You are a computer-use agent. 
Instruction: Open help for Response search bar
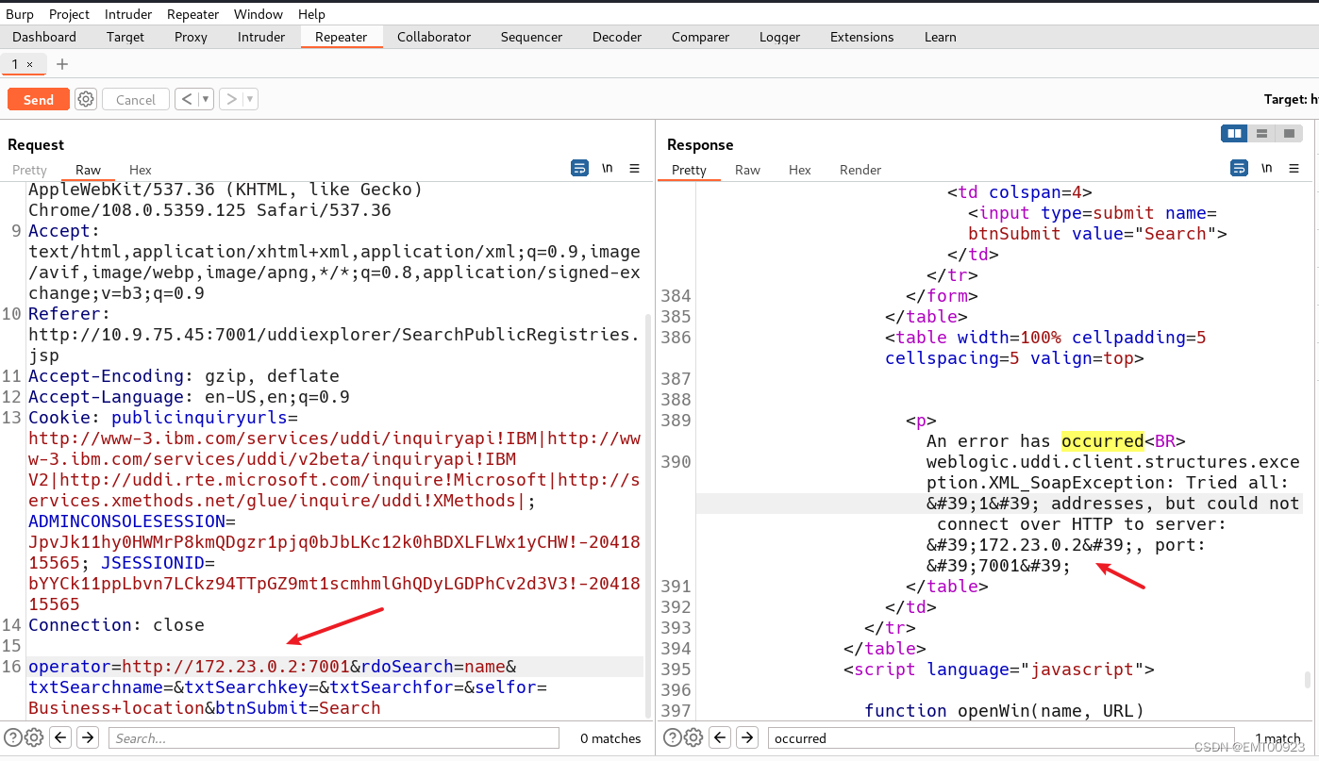[x=673, y=737]
